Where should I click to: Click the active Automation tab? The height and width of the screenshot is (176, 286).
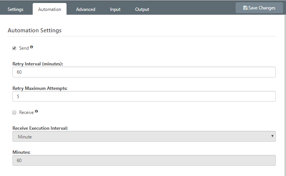(50, 9)
